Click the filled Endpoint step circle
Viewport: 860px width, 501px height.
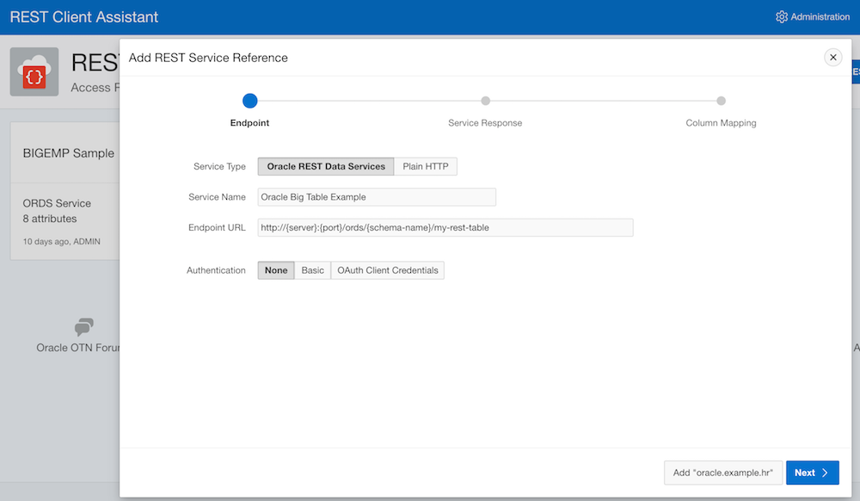pyautogui.click(x=249, y=101)
